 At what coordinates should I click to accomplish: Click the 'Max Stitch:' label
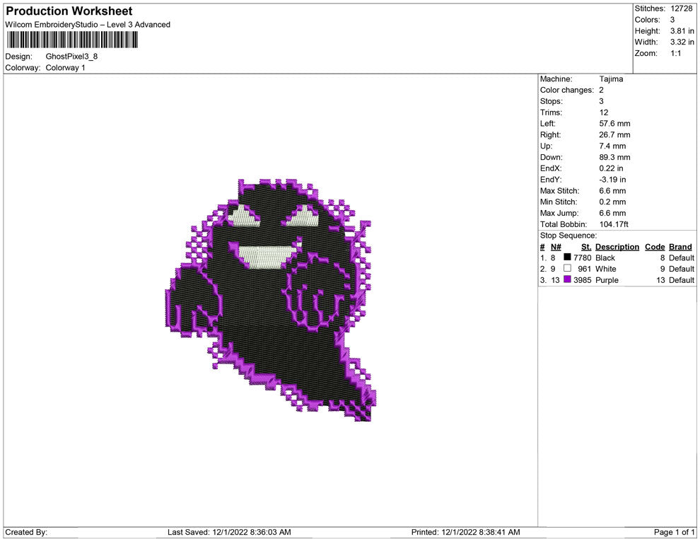pos(560,191)
